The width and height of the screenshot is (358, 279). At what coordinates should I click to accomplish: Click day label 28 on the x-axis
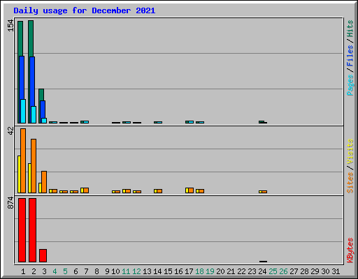pos(305,271)
